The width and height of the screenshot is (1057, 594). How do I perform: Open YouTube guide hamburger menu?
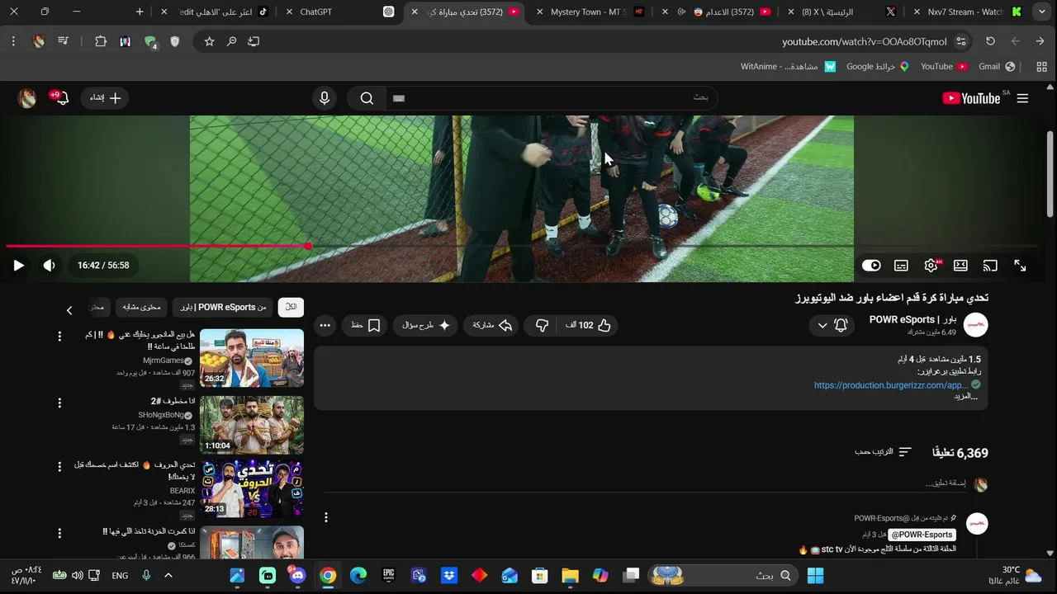click(1022, 98)
